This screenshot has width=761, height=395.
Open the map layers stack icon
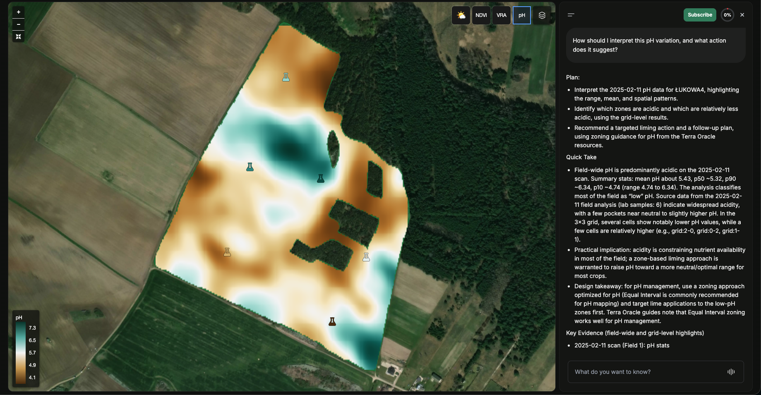coord(542,15)
